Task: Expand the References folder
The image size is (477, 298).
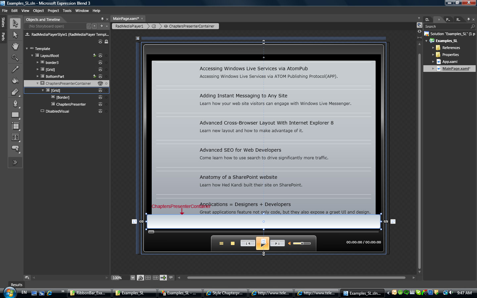Action: [x=433, y=48]
